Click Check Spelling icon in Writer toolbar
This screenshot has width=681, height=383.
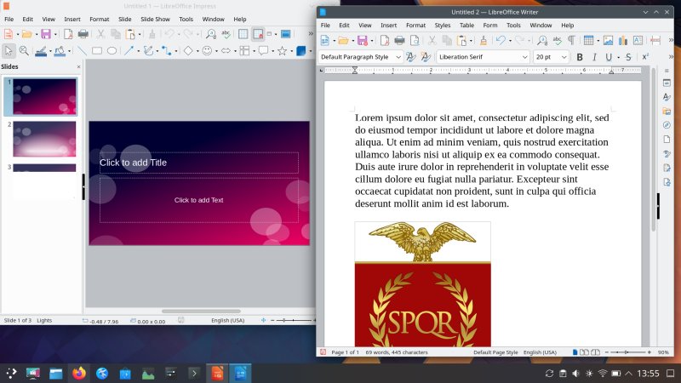pyautogui.click(x=557, y=40)
